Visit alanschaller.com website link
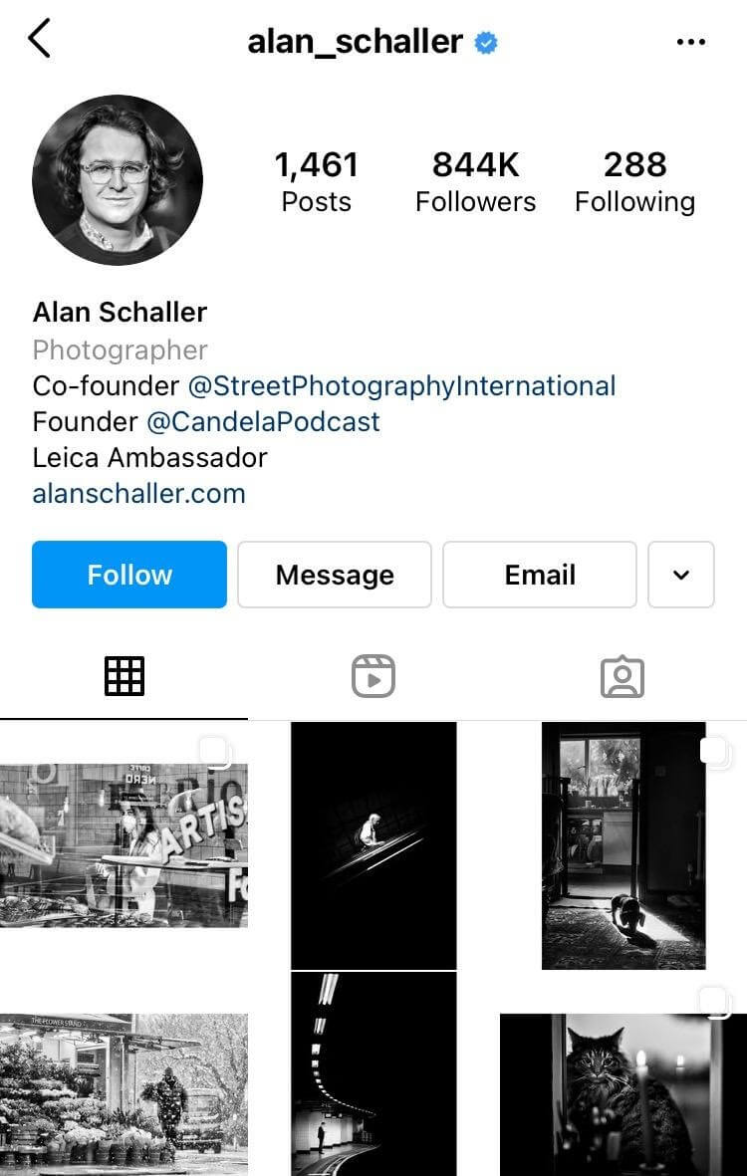 tap(138, 494)
